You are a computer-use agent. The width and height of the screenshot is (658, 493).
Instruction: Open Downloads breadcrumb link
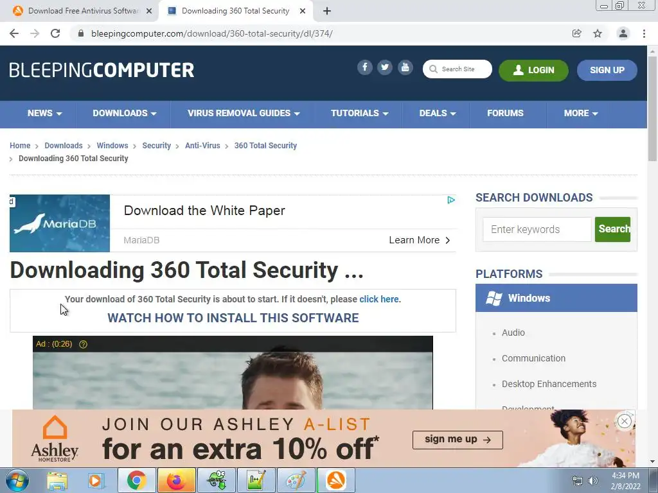64,146
